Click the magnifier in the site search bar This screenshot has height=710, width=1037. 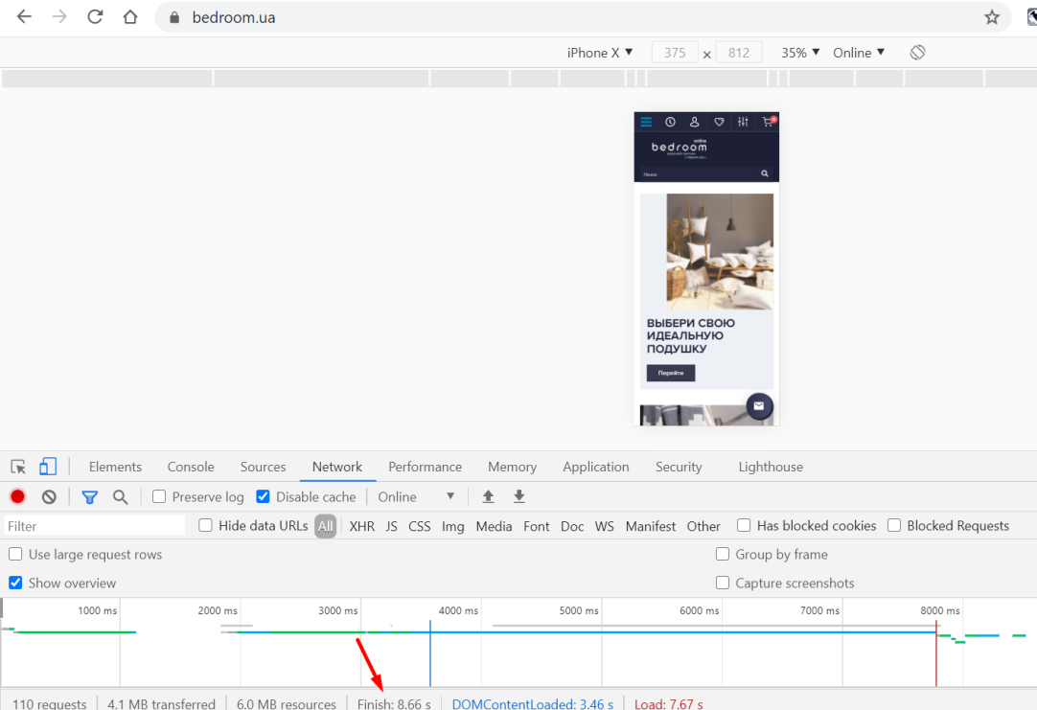(x=765, y=173)
